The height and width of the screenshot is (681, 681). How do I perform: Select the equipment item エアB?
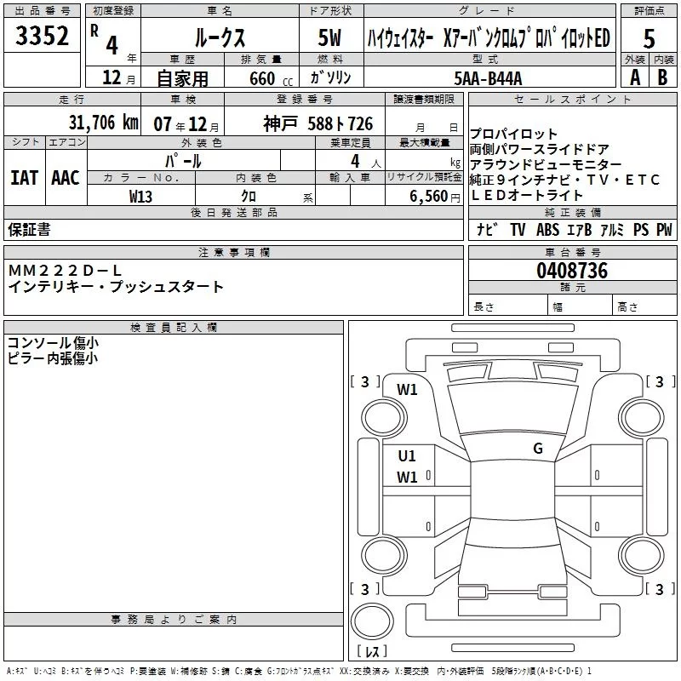tap(580, 229)
